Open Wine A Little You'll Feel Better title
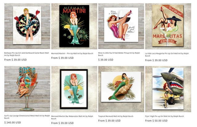 (119, 54)
